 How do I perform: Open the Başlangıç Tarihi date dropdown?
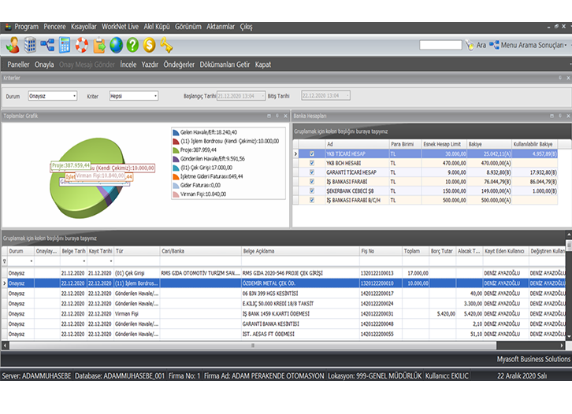262,96
